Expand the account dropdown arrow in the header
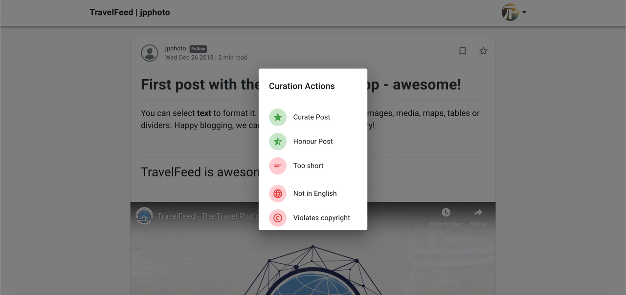Screen dimensions: 626x295 tap(524, 12)
